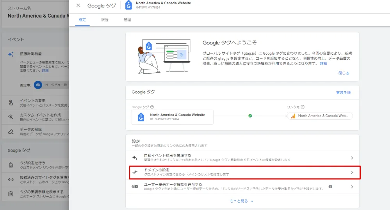Click the Google tag icon in the tag card
The image size is (390, 210).
141,117
